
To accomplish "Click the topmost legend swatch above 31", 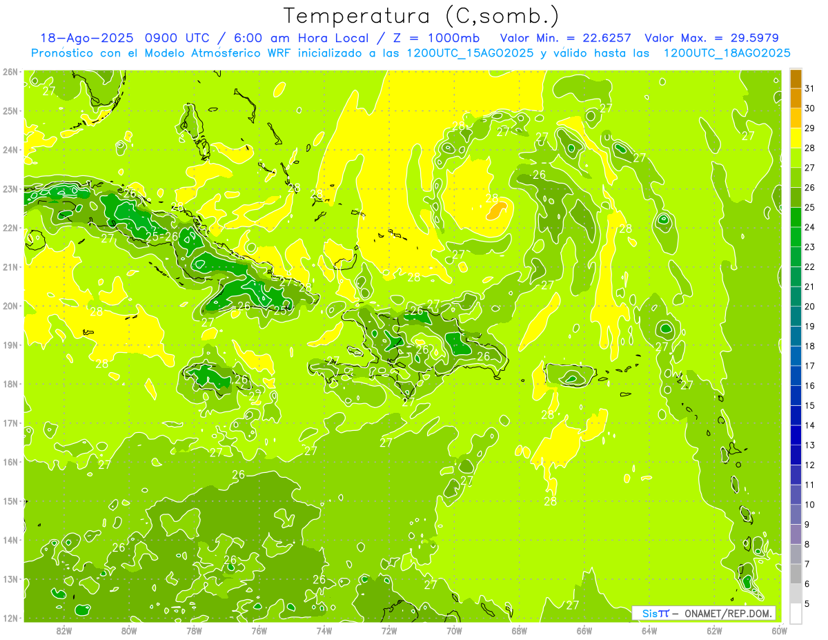I will [x=796, y=79].
